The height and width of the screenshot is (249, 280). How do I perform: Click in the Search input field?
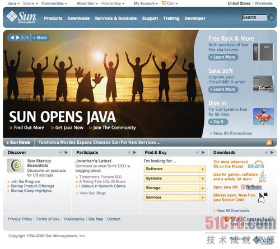[x=254, y=17]
